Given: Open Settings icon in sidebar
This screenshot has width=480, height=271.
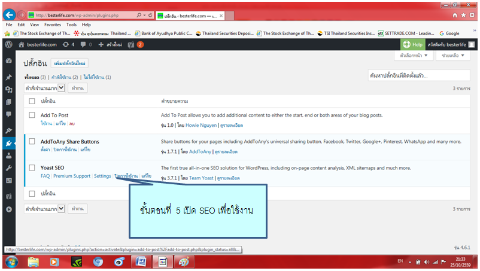Looking at the screenshot, I should coord(9,181).
